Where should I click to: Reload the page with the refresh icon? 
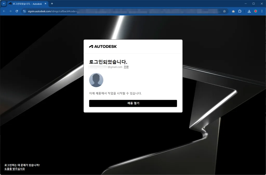point(17,11)
